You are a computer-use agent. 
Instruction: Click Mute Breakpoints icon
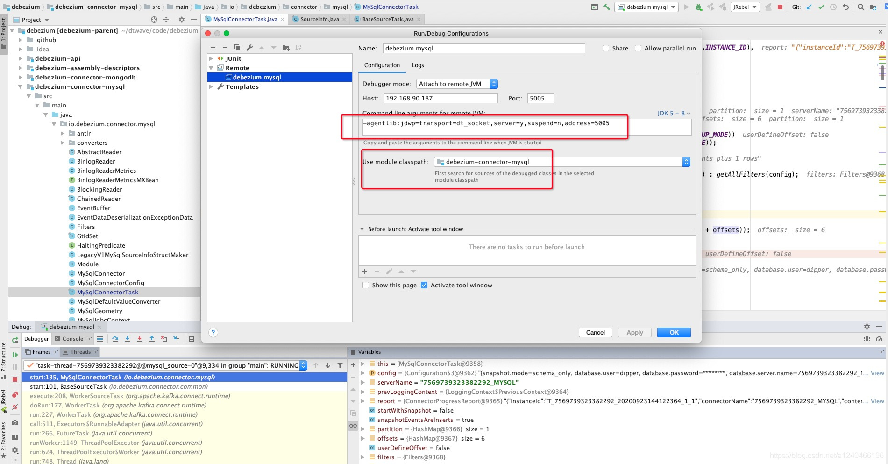(x=15, y=407)
